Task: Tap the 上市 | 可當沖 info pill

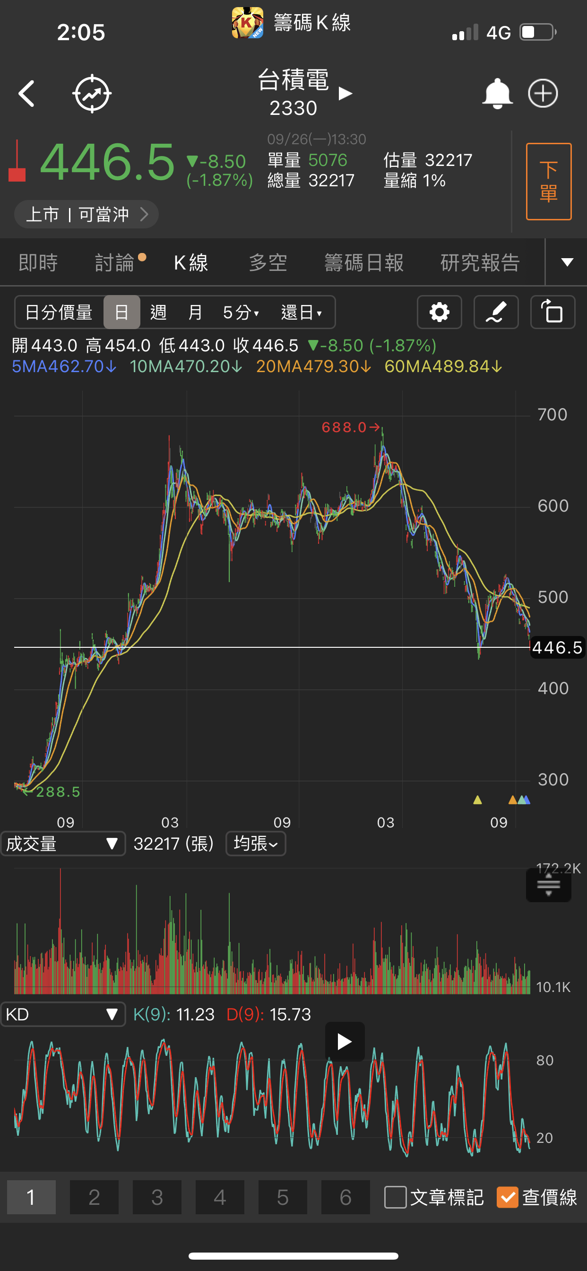Action: (x=86, y=214)
